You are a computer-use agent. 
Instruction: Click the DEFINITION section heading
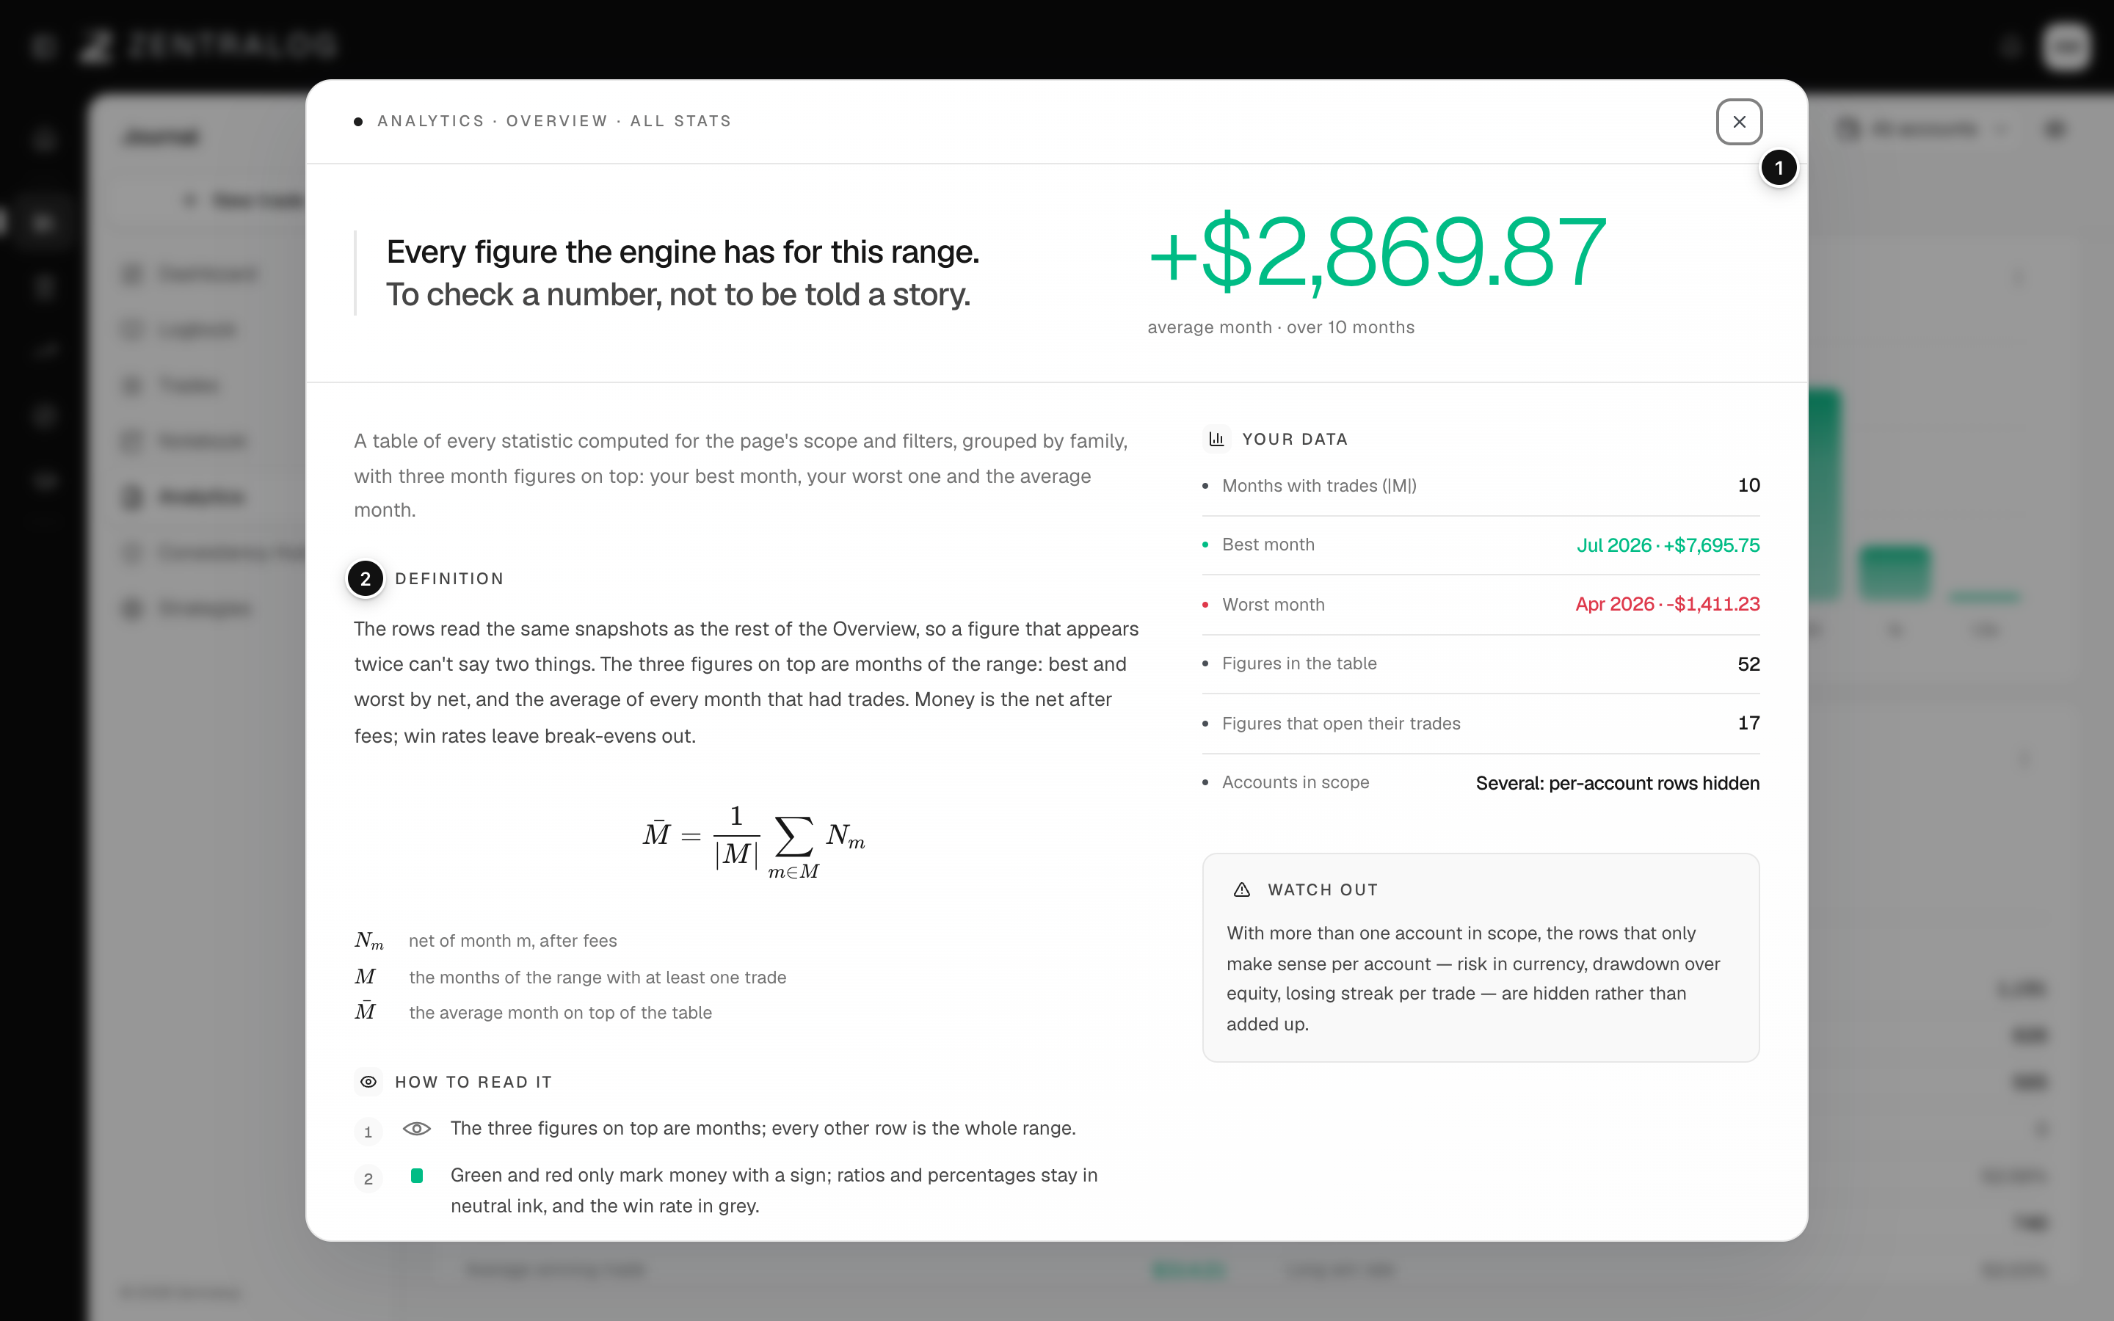pos(449,578)
